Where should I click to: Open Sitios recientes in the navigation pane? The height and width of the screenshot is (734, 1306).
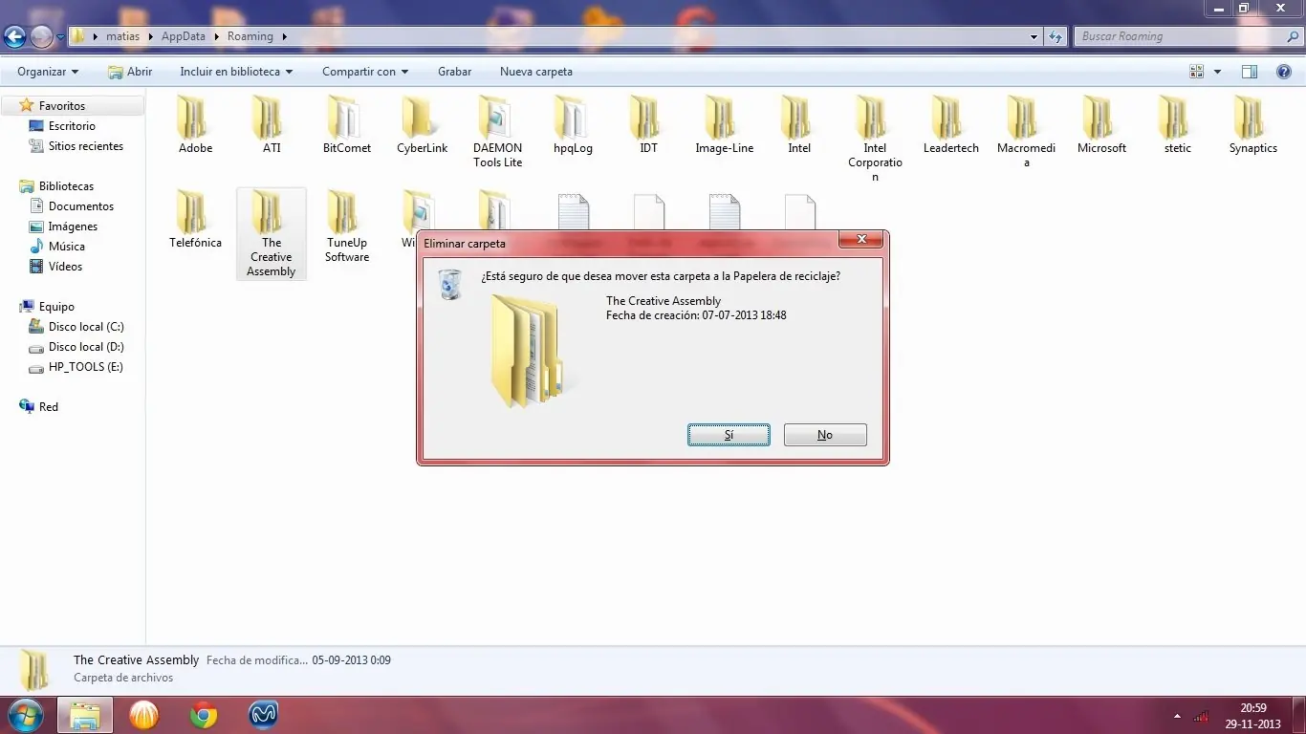[x=85, y=146]
